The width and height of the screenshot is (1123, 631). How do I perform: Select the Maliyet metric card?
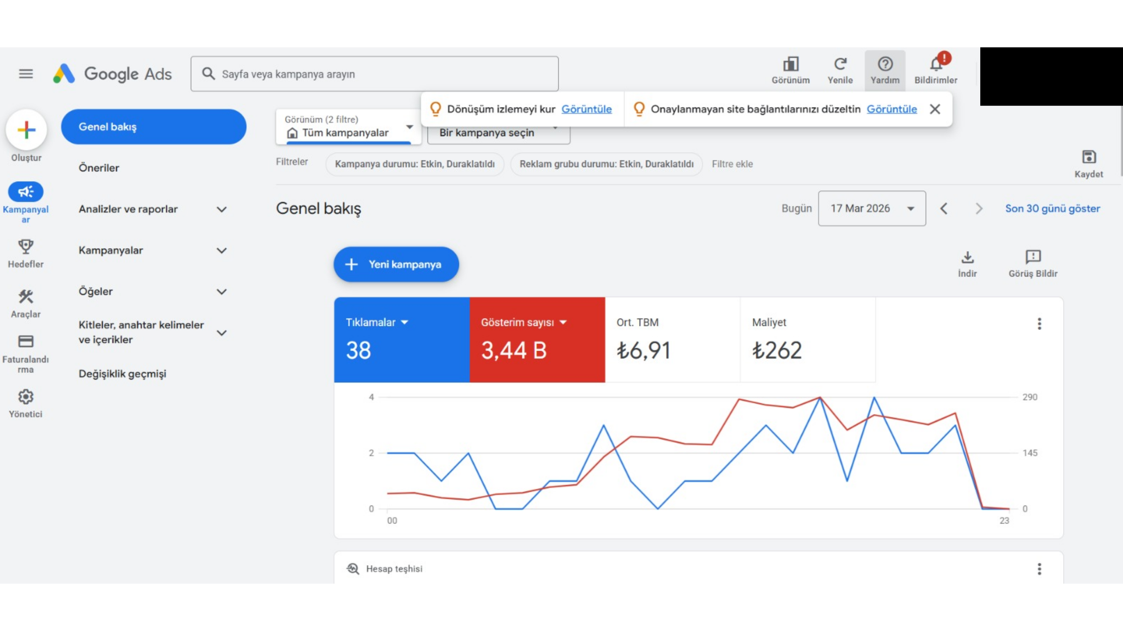tap(808, 340)
